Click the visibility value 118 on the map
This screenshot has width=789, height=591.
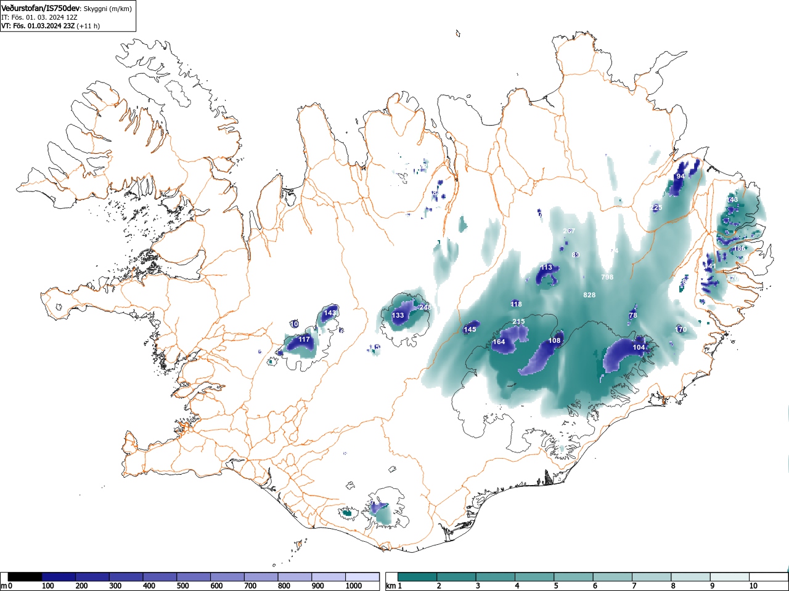(516, 304)
